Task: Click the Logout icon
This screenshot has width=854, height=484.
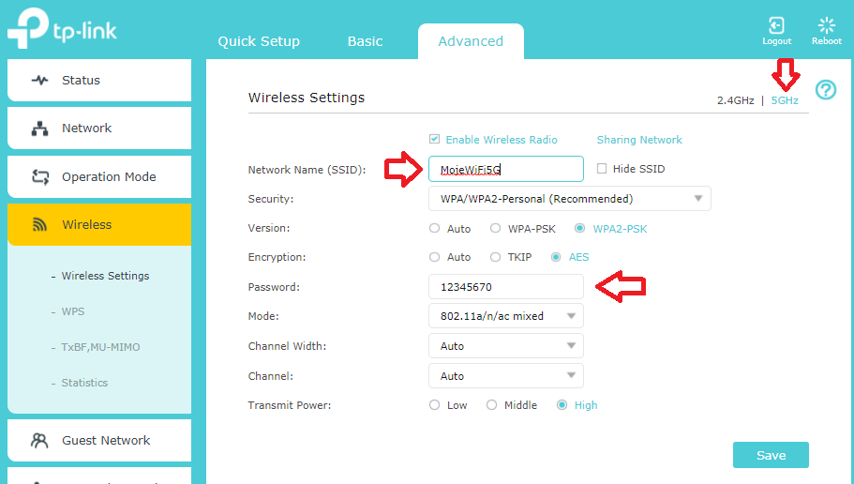Action: [776, 25]
